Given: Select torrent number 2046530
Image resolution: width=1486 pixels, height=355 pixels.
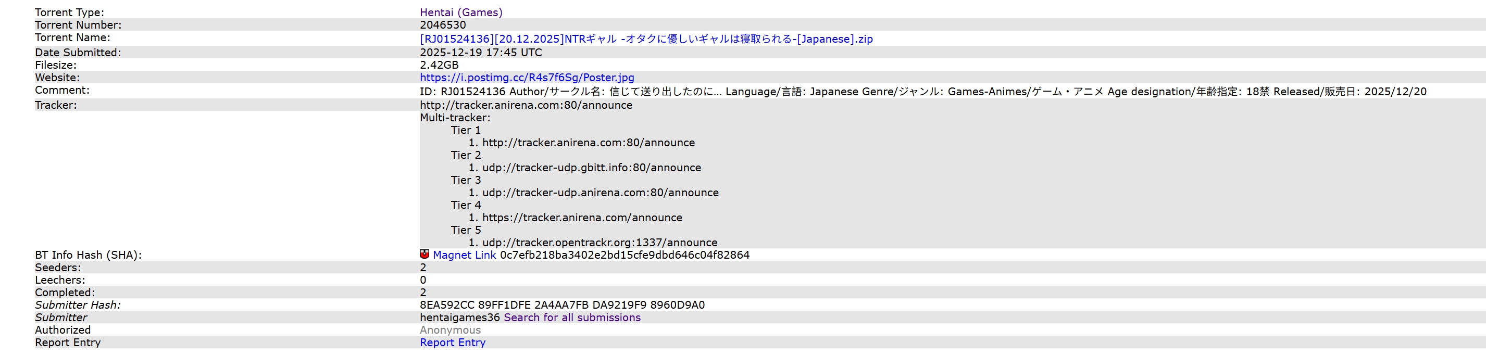Looking at the screenshot, I should [x=442, y=25].
